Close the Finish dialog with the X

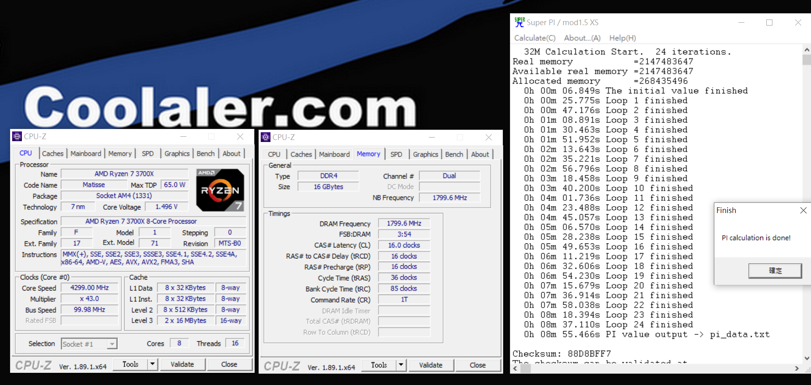803,210
